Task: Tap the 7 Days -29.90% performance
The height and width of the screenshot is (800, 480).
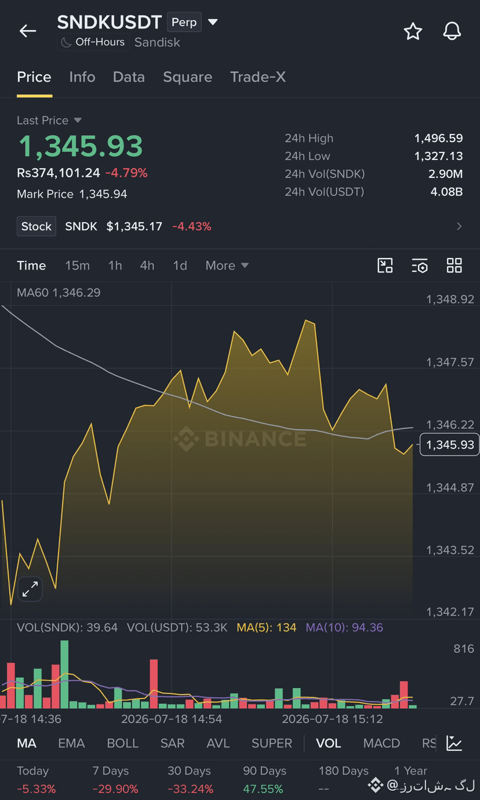Action: [115, 780]
